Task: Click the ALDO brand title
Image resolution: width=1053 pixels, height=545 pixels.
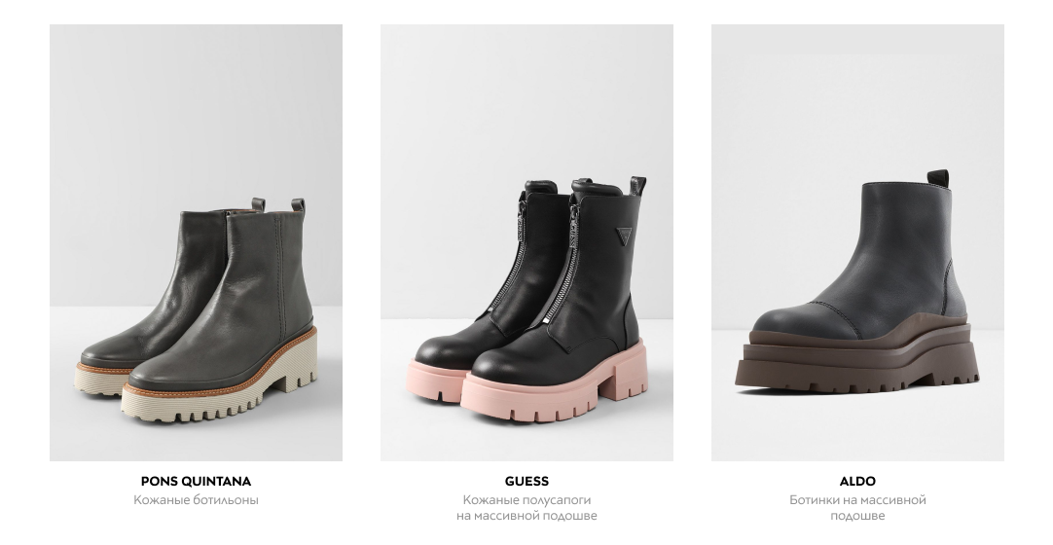Action: (x=857, y=481)
